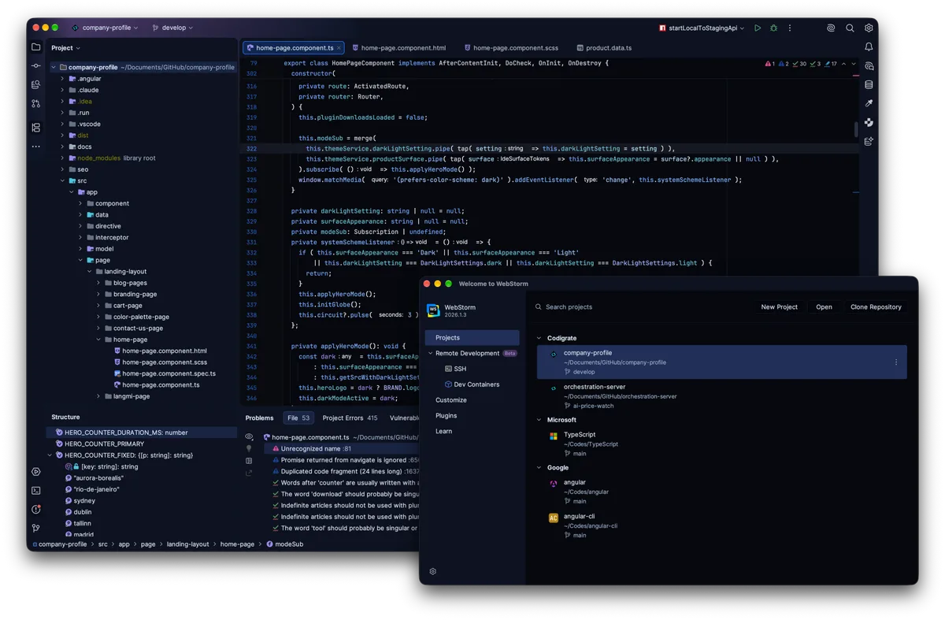Open the angular-cli project entry

tap(722, 525)
